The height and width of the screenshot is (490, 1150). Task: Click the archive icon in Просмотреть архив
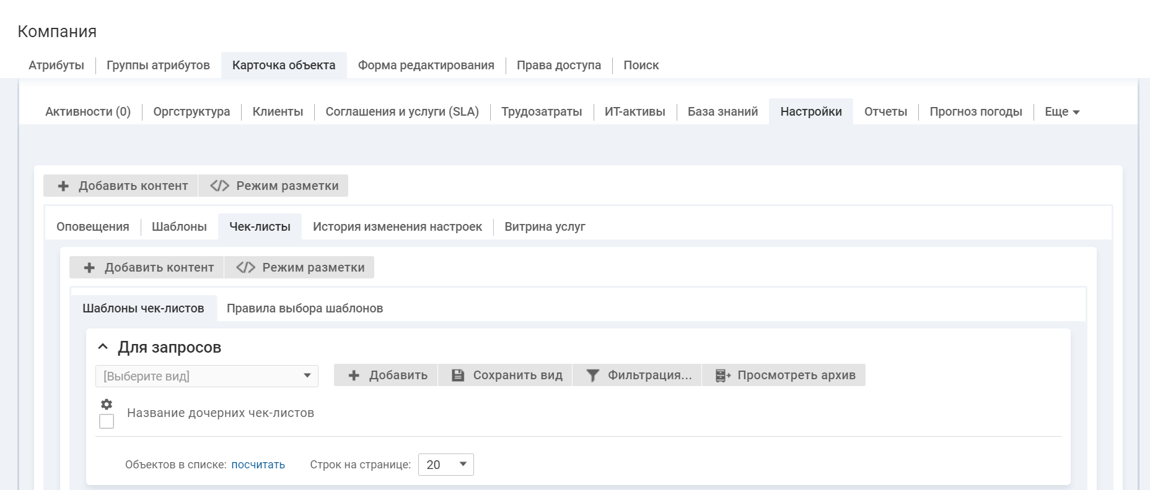[x=722, y=376]
